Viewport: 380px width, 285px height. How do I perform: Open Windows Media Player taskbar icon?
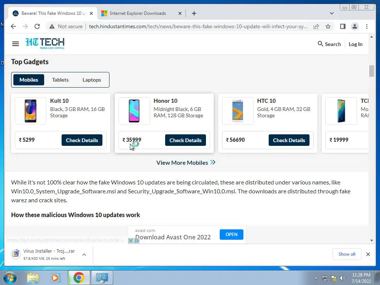pos(55,278)
